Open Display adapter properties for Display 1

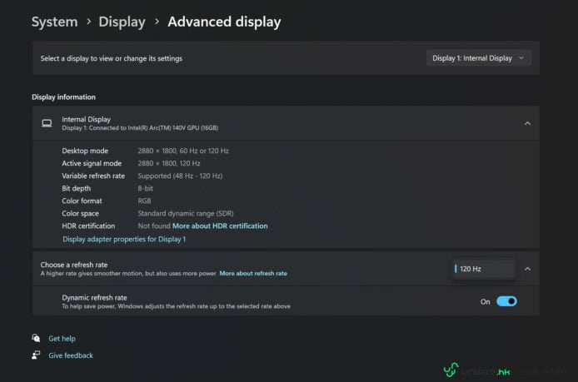124,239
